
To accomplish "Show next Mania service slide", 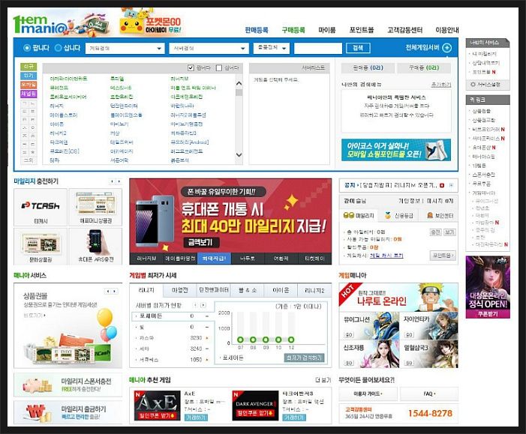I will [115, 292].
